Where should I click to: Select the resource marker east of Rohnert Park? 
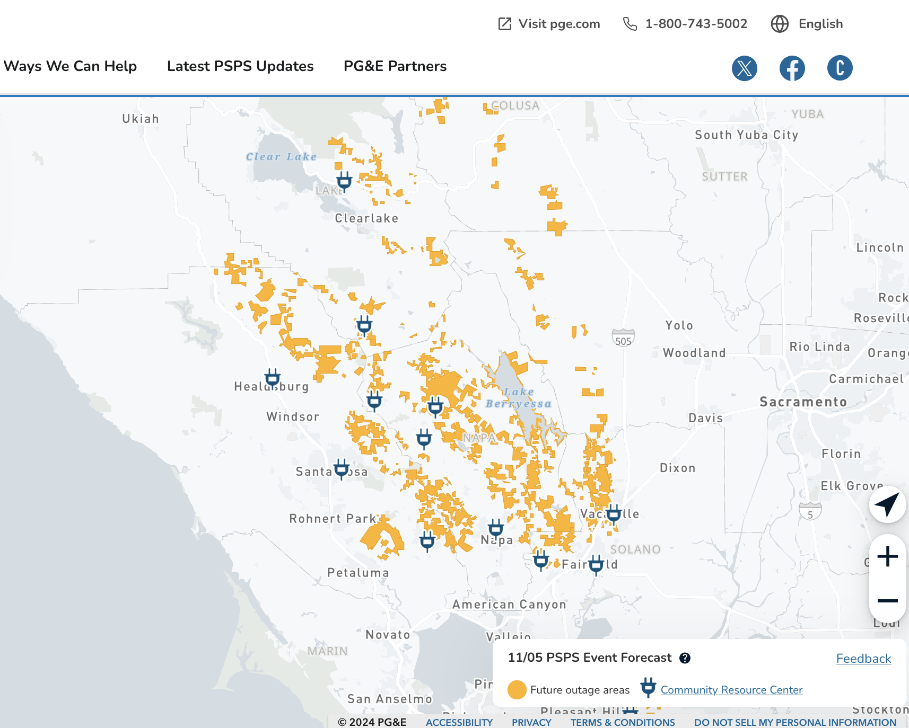click(x=427, y=541)
